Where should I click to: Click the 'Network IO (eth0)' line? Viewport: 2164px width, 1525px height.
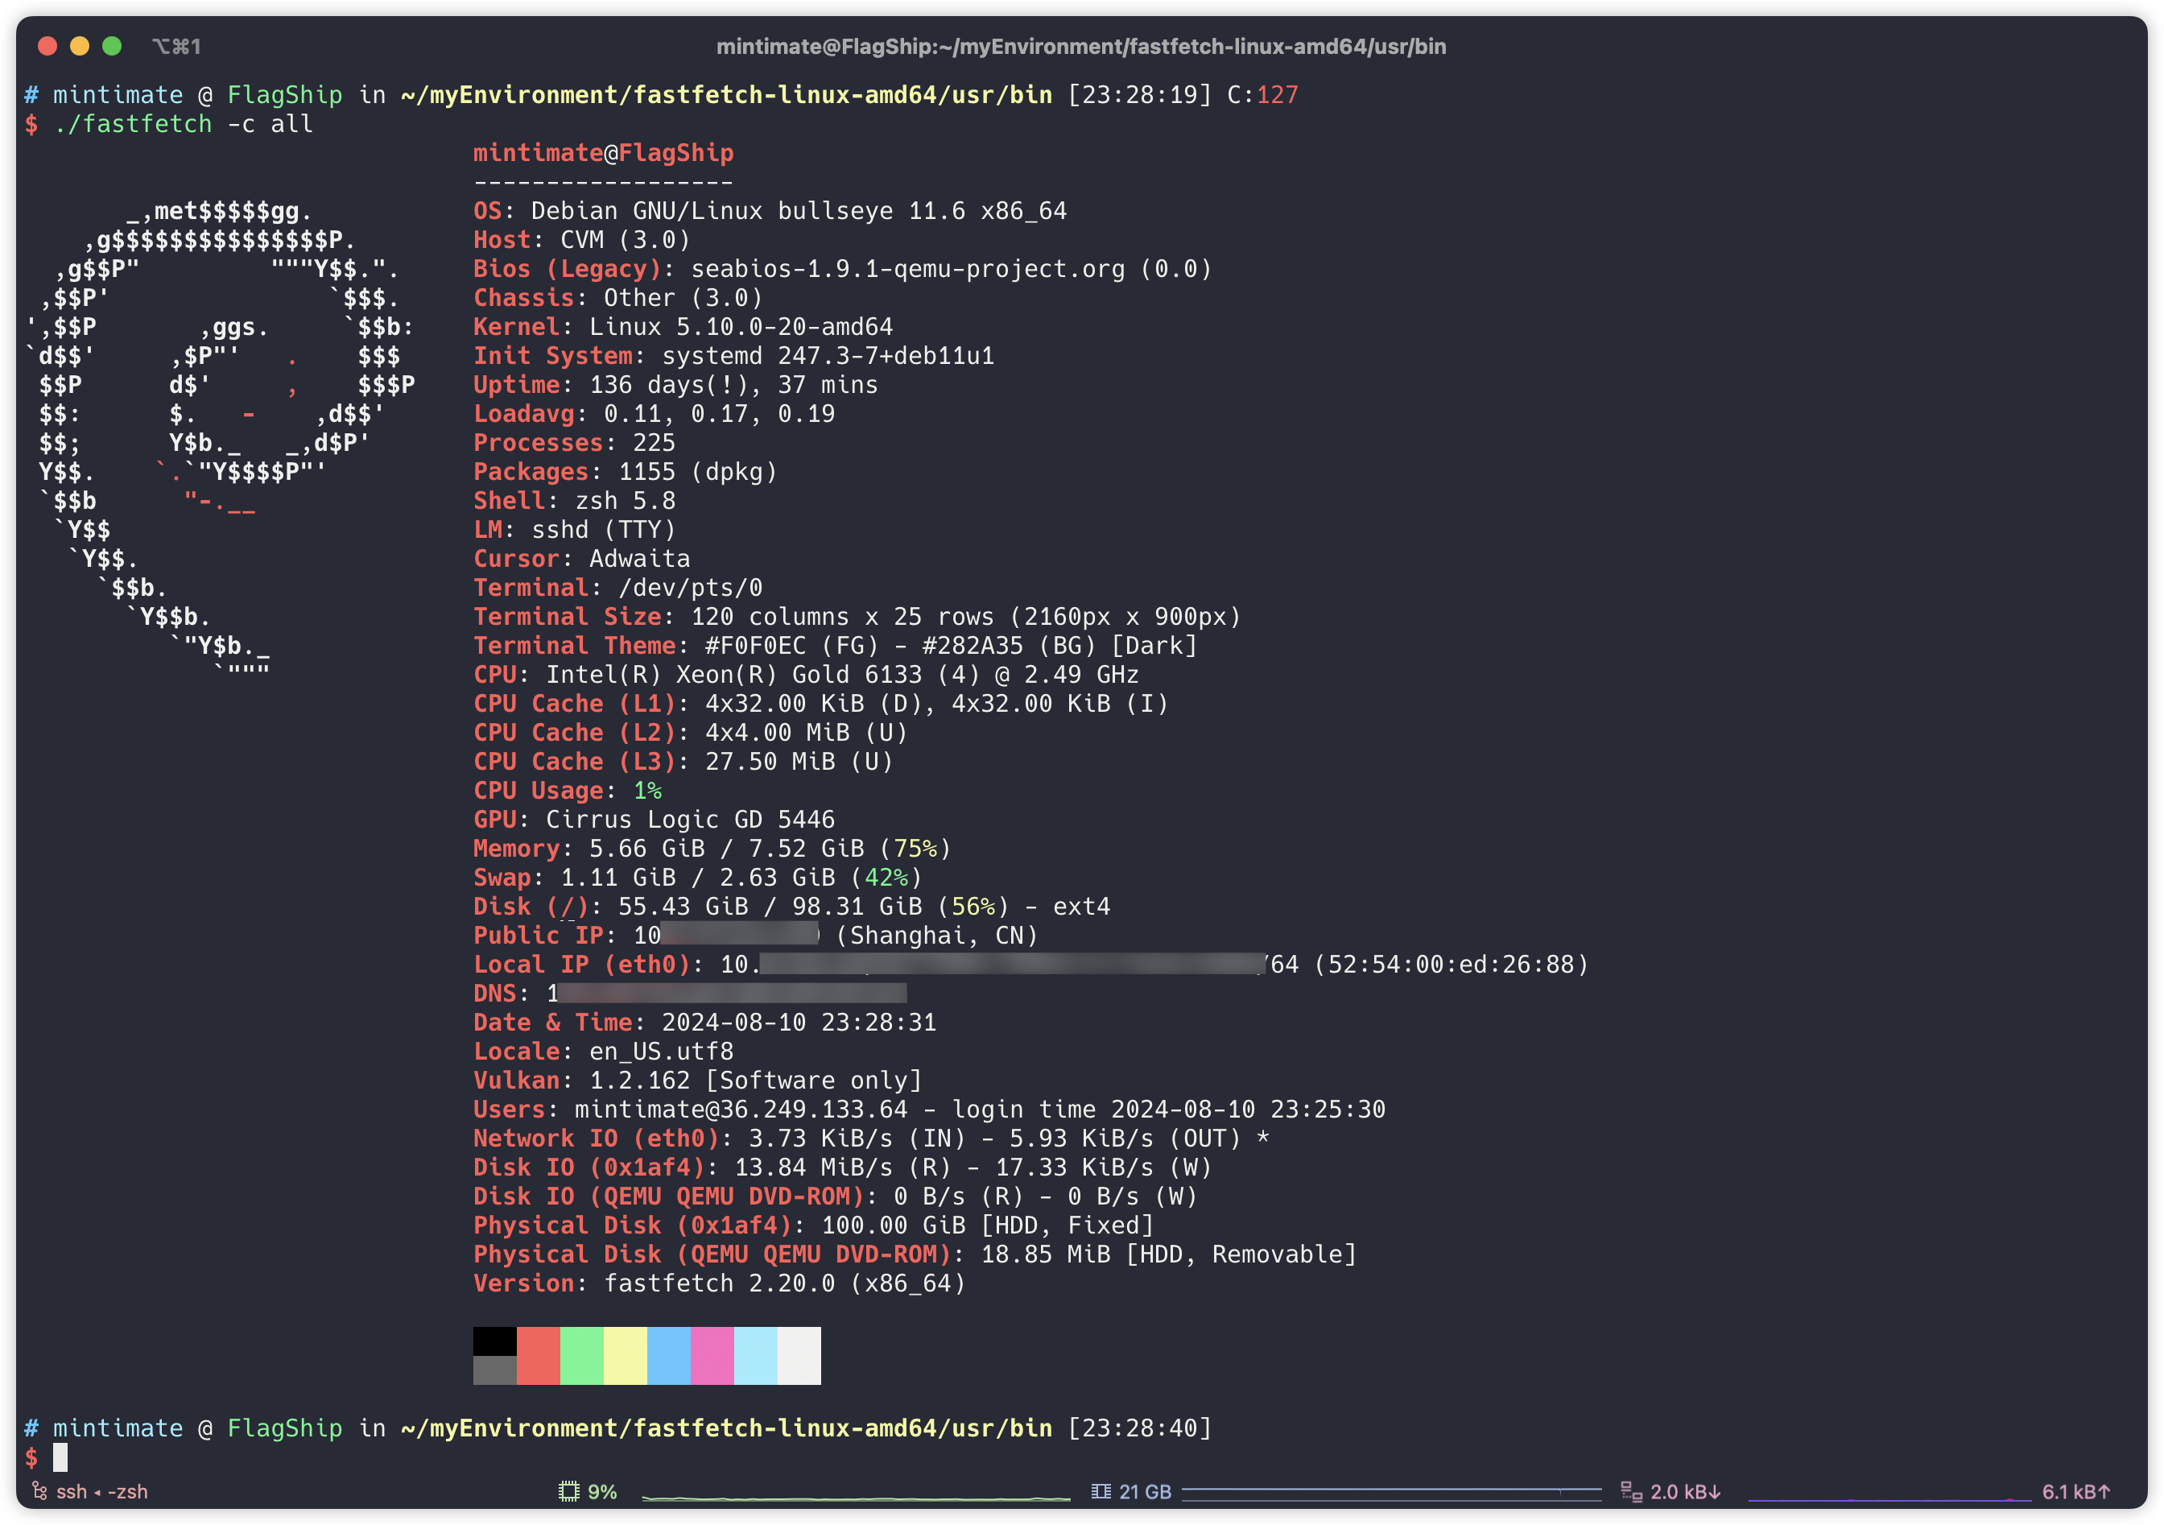(x=872, y=1139)
